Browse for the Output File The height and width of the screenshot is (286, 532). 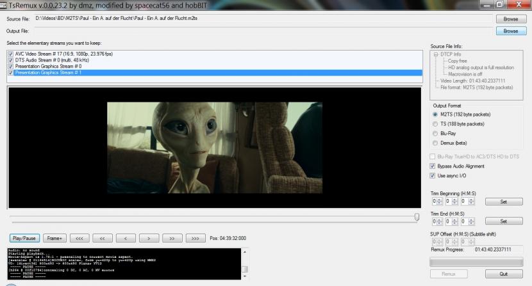point(510,31)
